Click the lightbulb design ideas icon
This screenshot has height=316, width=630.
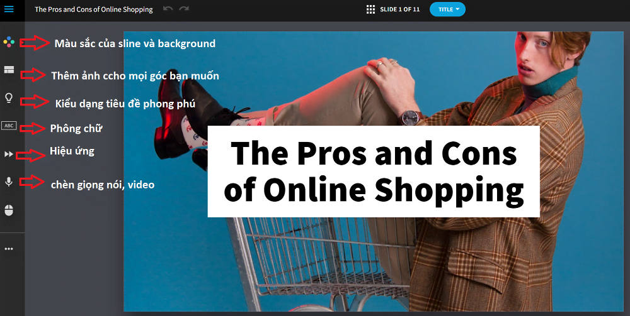(9, 98)
